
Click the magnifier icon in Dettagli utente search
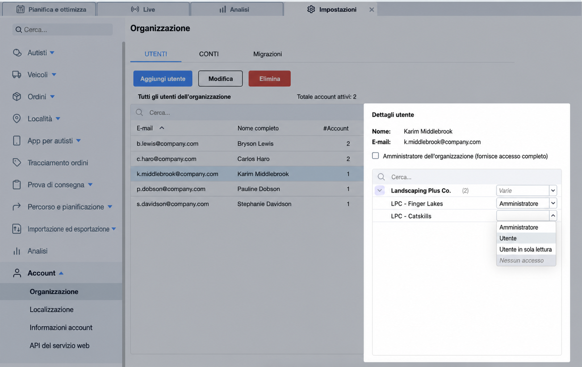click(381, 177)
